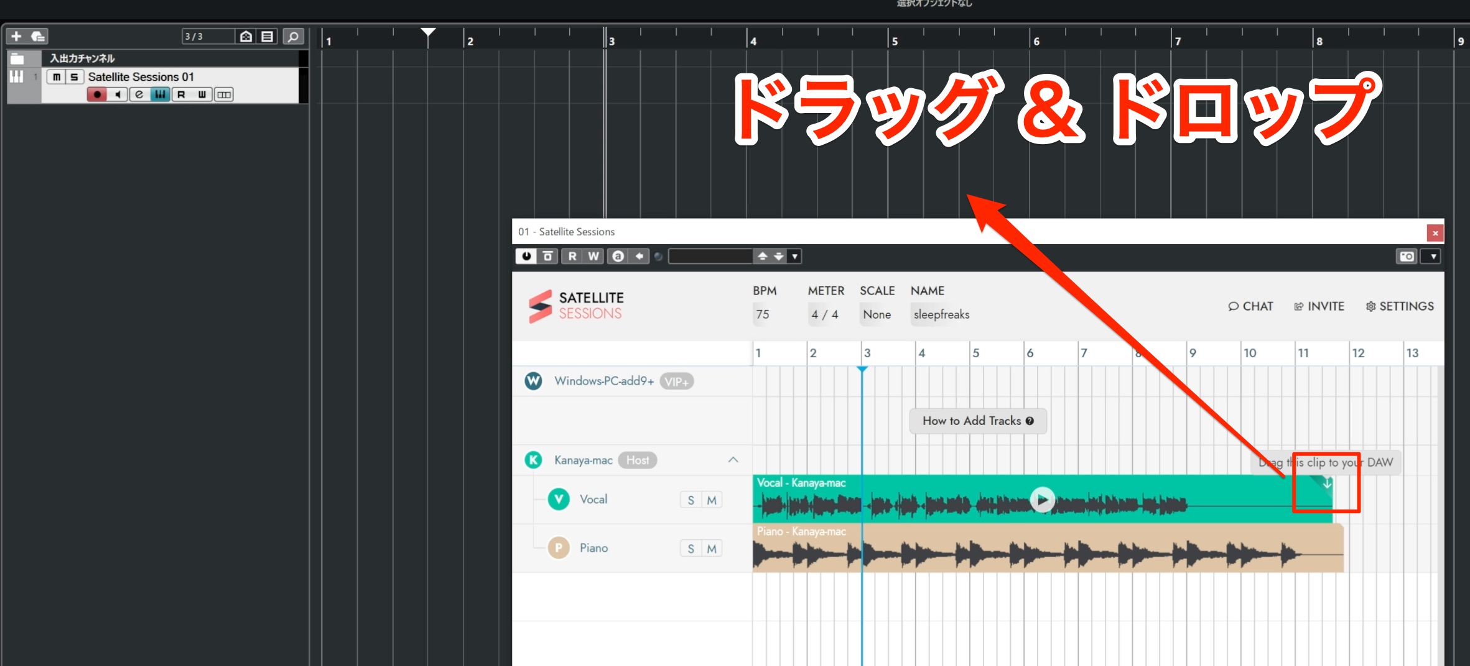Click the Vocal clip drag-to-DAW download arrow
The width and height of the screenshot is (1470, 666).
click(x=1326, y=483)
